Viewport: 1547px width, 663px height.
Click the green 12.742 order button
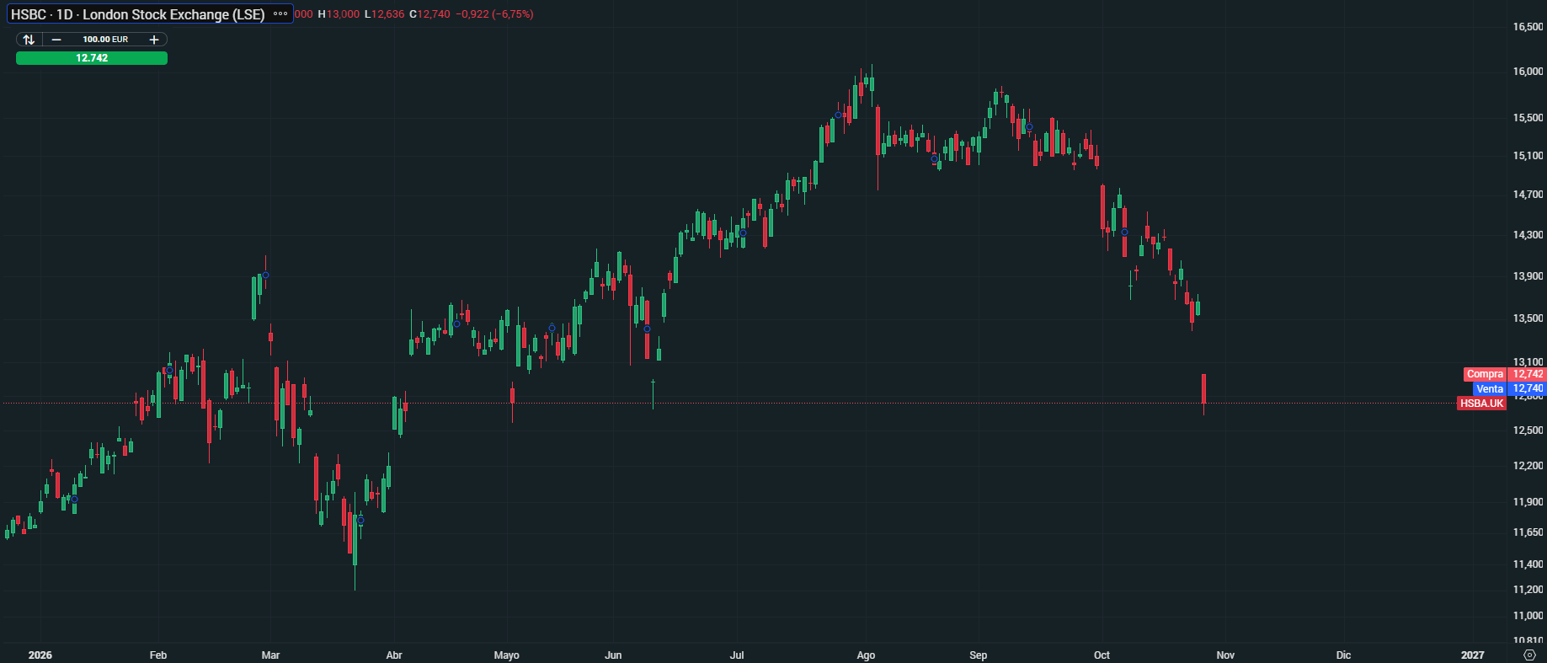[92, 58]
